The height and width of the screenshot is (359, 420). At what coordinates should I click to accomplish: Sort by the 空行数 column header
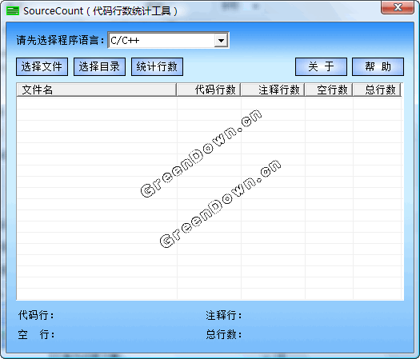[329, 90]
